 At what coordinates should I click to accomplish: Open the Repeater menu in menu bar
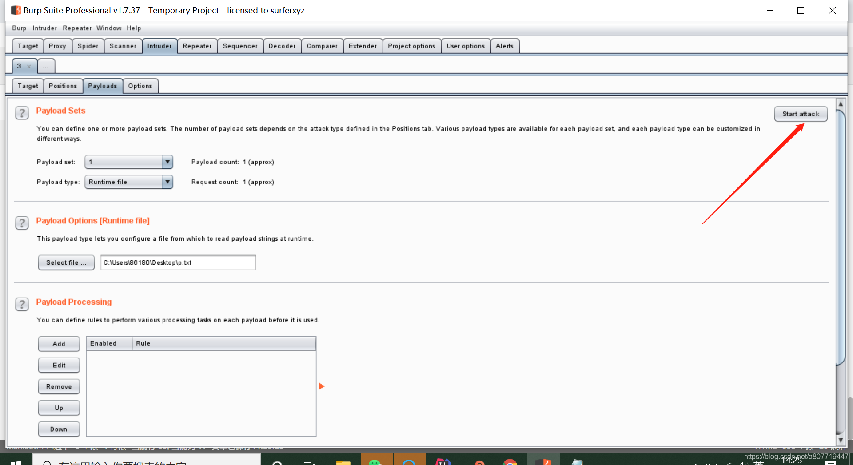77,28
